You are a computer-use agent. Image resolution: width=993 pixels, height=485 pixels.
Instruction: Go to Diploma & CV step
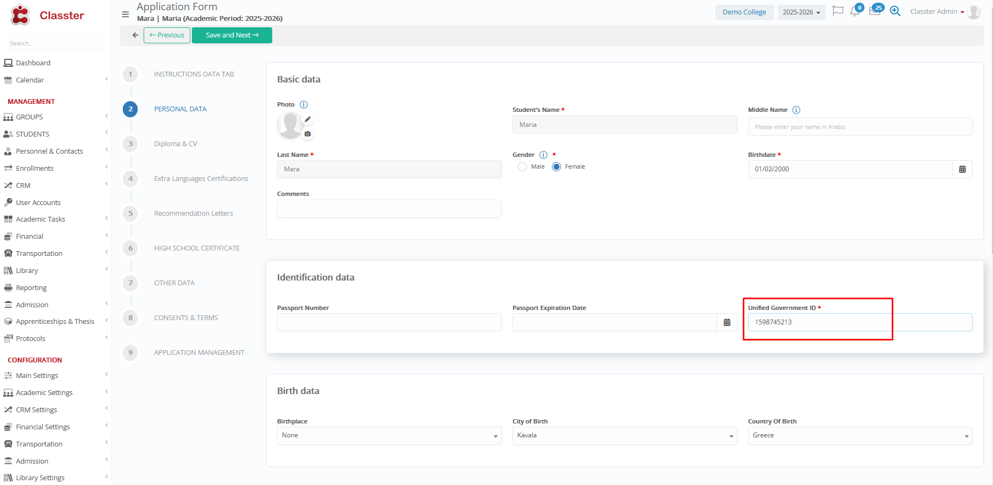(x=175, y=144)
